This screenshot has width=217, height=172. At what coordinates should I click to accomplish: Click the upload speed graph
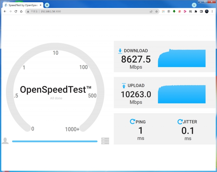pos(182,94)
